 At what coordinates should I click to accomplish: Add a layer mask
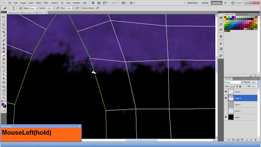[x=238, y=140]
